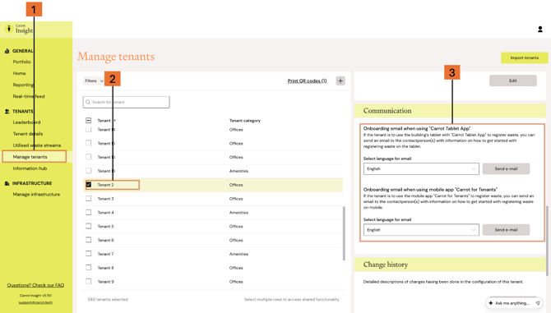Send Carrot for Tenants onboarding e-mail

[x=506, y=230]
